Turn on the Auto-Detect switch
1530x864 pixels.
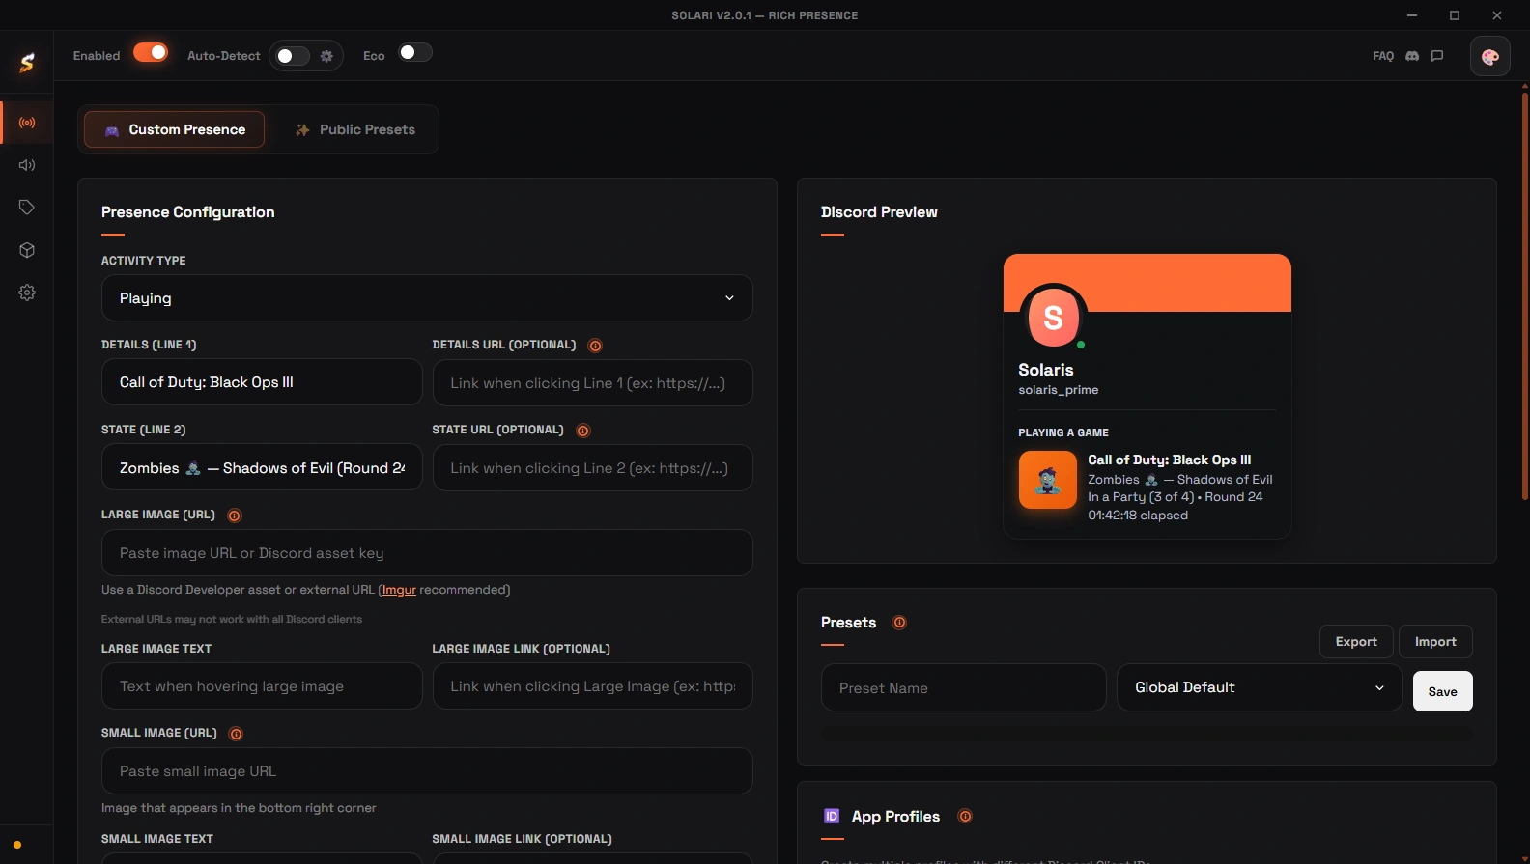coord(291,56)
